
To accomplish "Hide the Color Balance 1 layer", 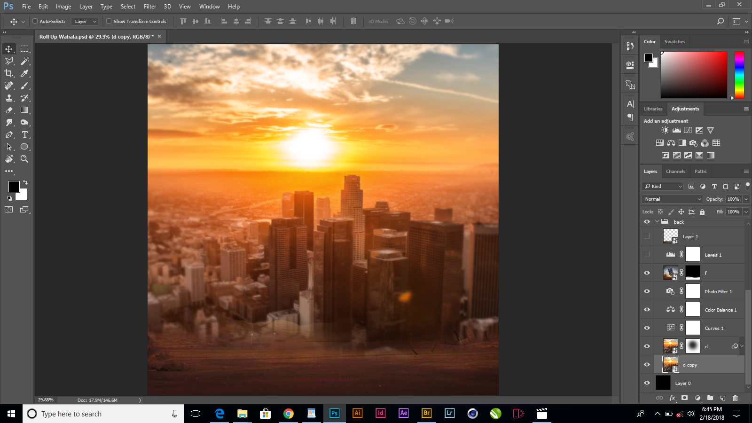I will click(x=647, y=310).
